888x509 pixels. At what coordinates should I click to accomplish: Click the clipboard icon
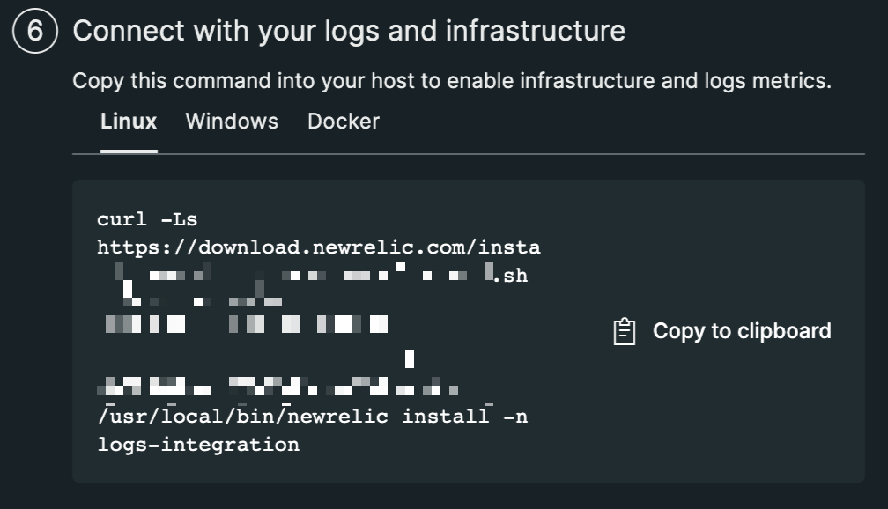(625, 331)
